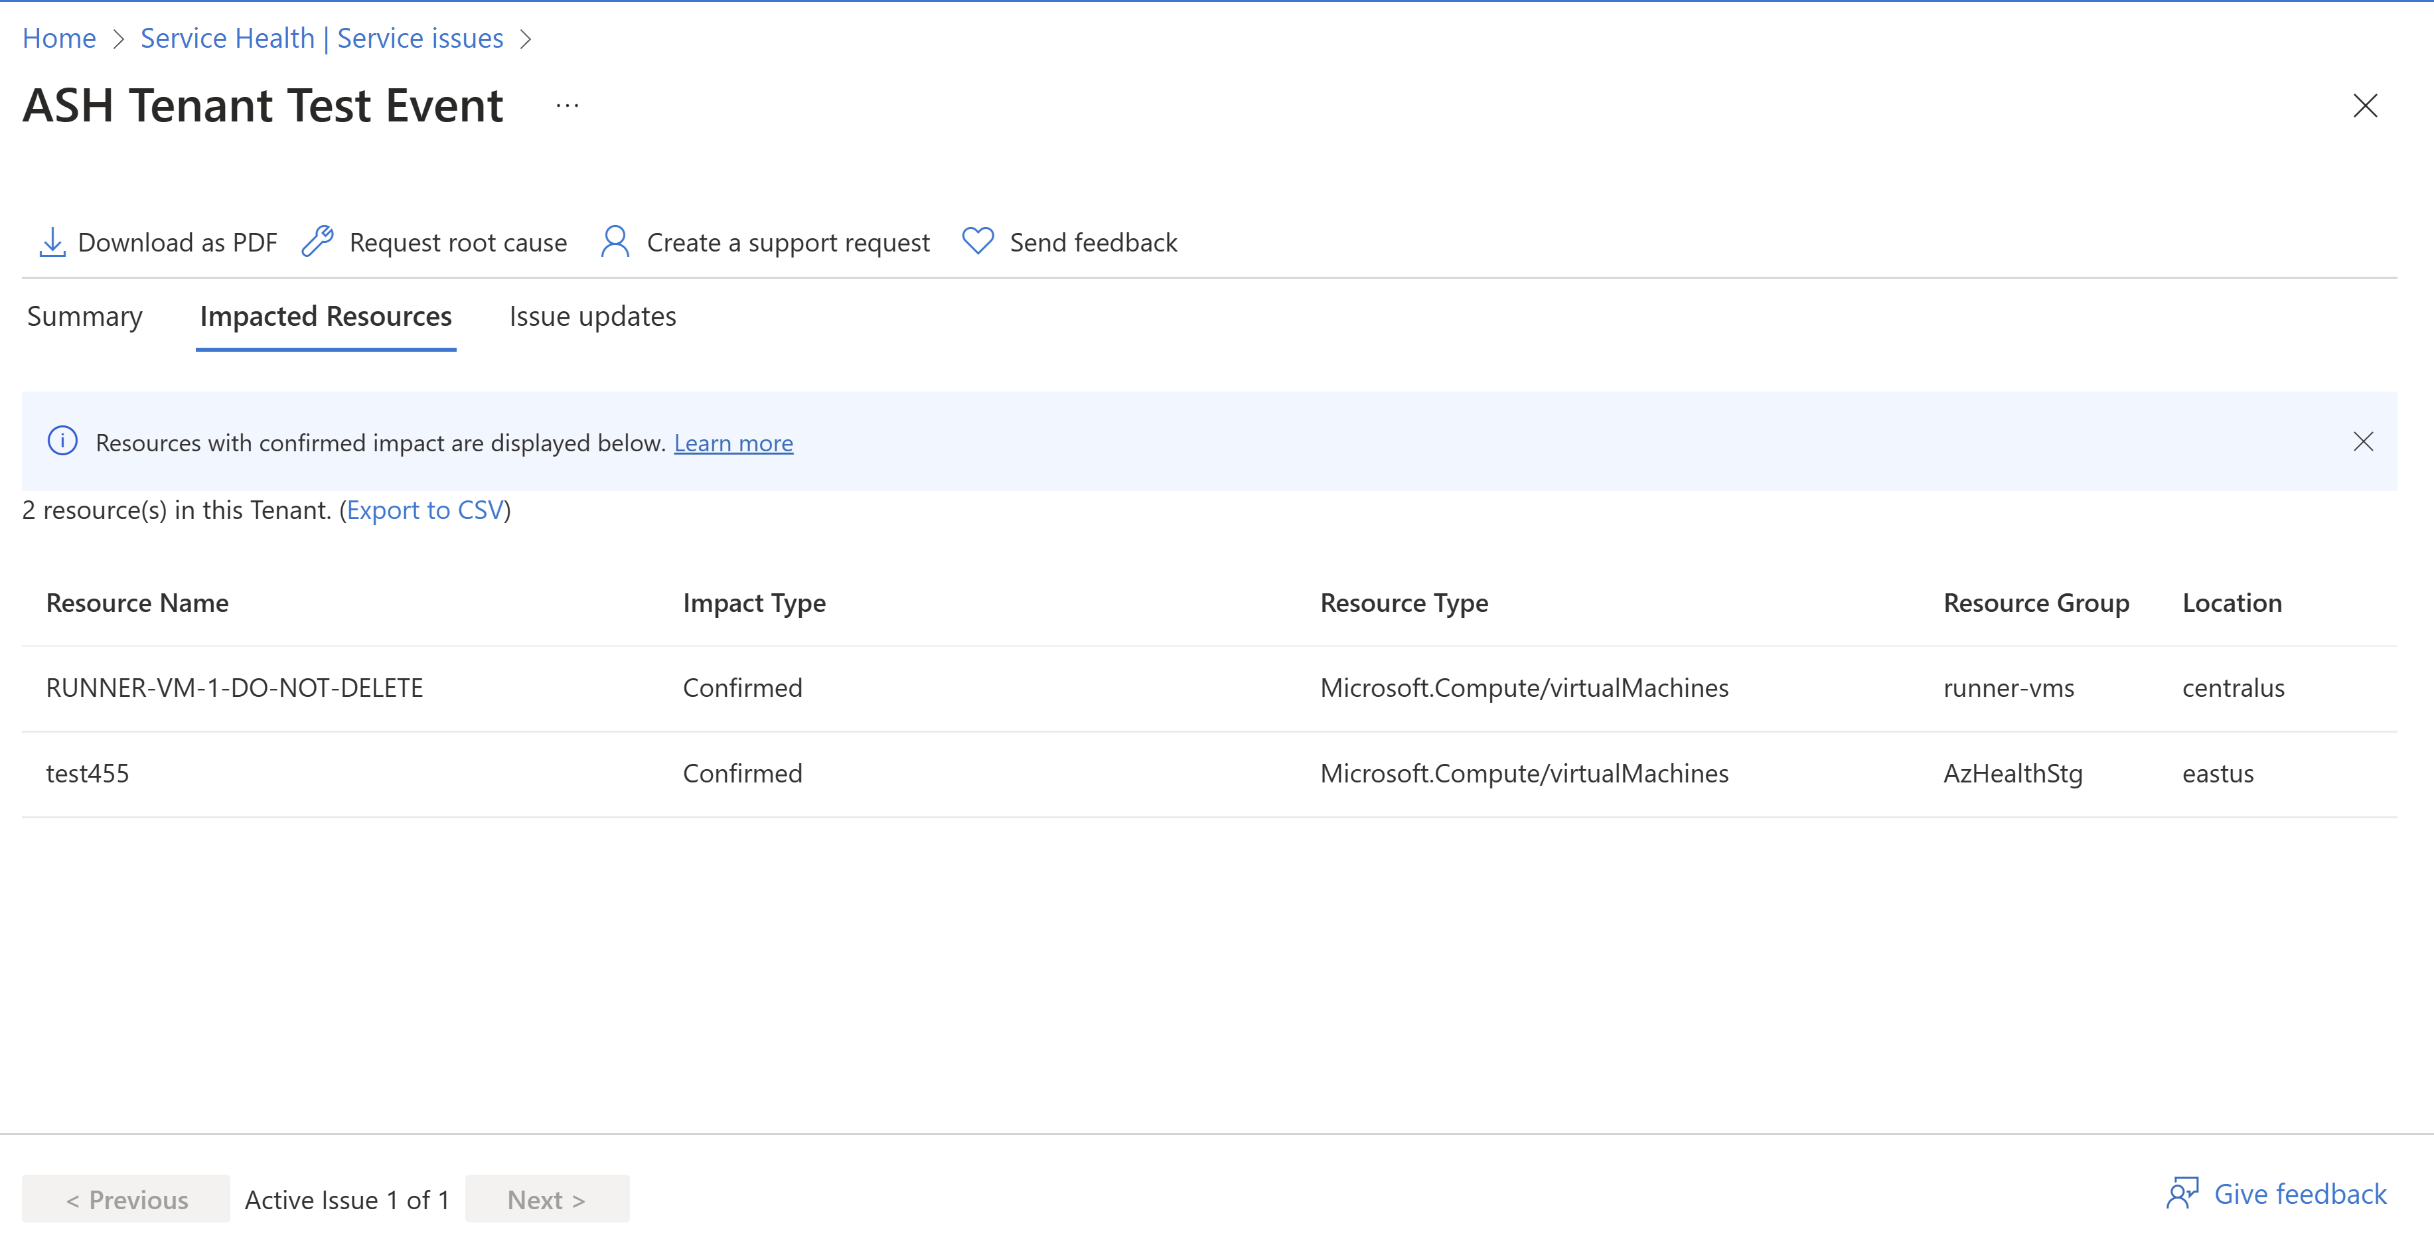The width and height of the screenshot is (2434, 1249).
Task: Click the Previous issue button
Action: click(127, 1199)
